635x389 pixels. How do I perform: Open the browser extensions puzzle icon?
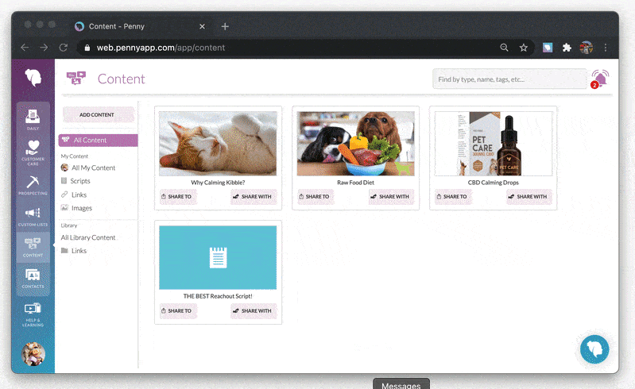pyautogui.click(x=567, y=48)
